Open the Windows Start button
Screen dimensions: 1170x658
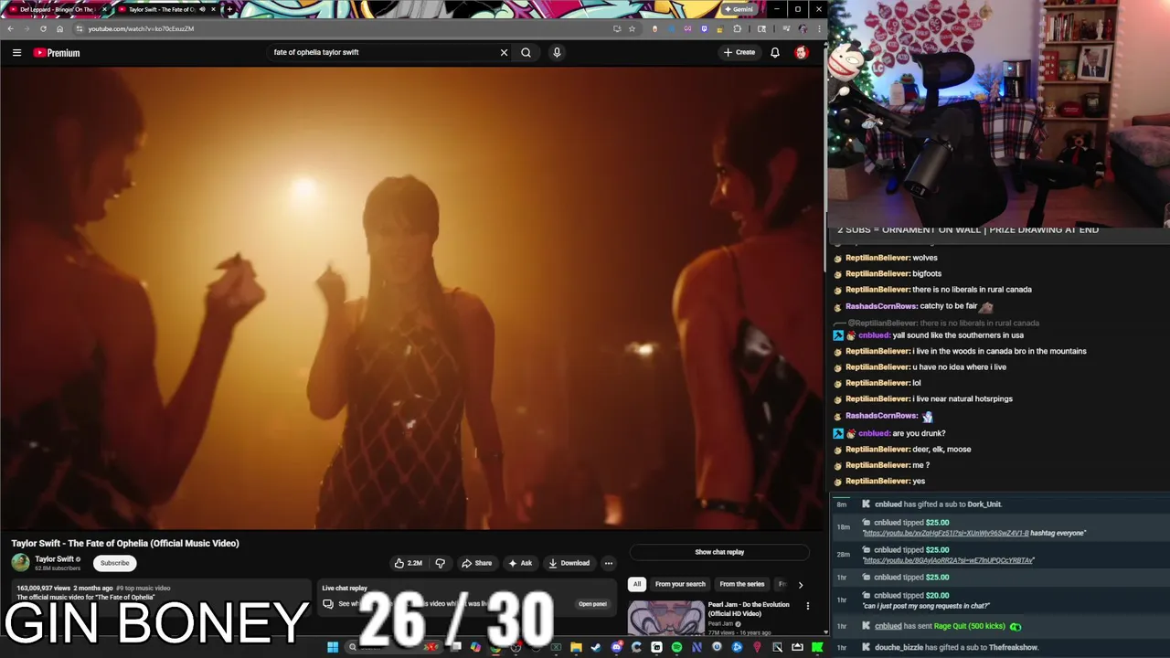(333, 647)
